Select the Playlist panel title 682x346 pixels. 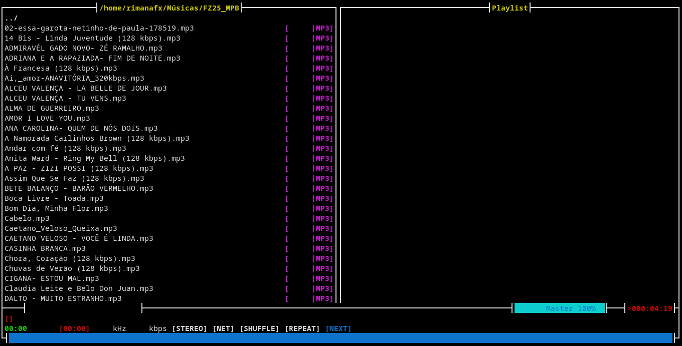click(x=509, y=8)
